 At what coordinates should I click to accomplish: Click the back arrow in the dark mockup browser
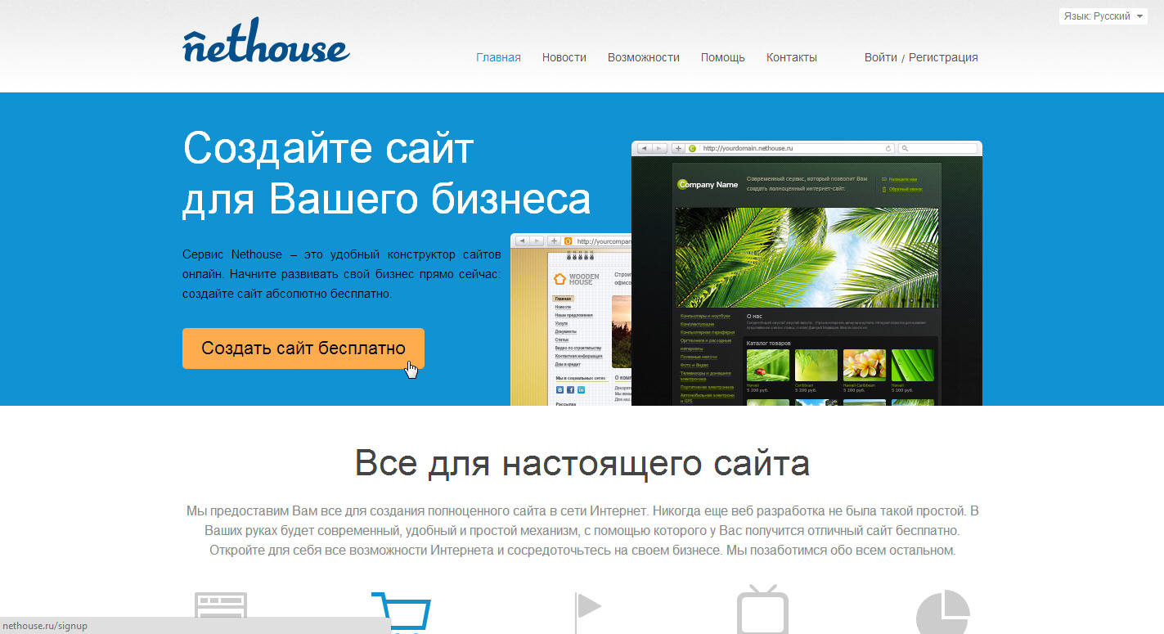[x=645, y=148]
